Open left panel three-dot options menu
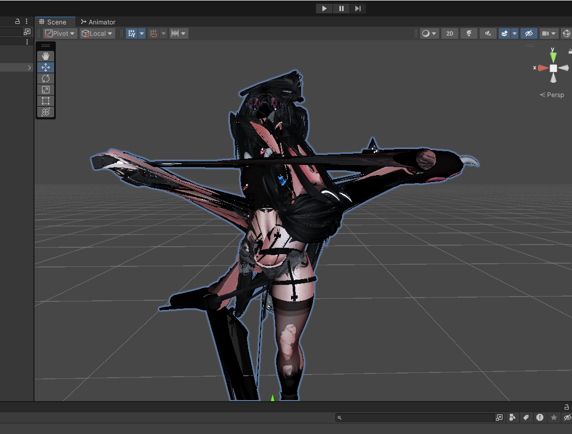The image size is (572, 434). 27,22
